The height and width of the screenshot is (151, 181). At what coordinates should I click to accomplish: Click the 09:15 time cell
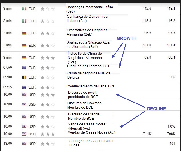(8, 87)
